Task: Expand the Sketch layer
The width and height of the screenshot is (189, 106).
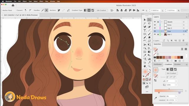Action: pyautogui.click(x=162, y=22)
